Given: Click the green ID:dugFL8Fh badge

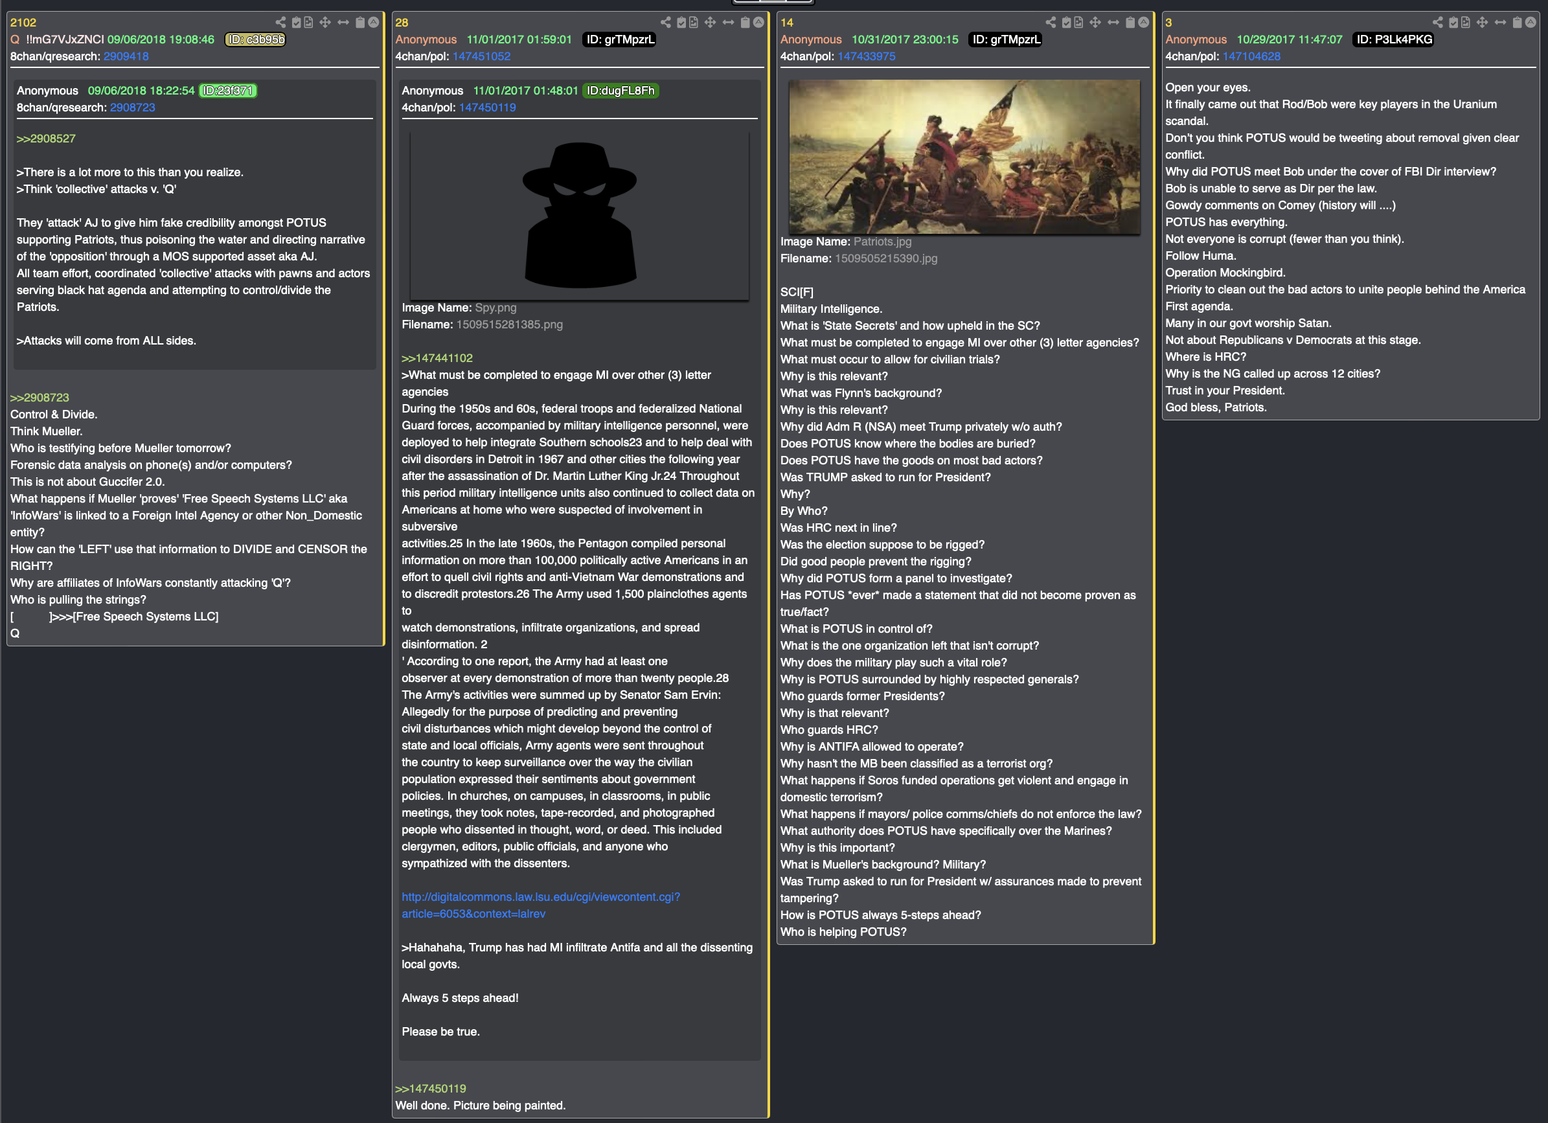Looking at the screenshot, I should 620,90.
